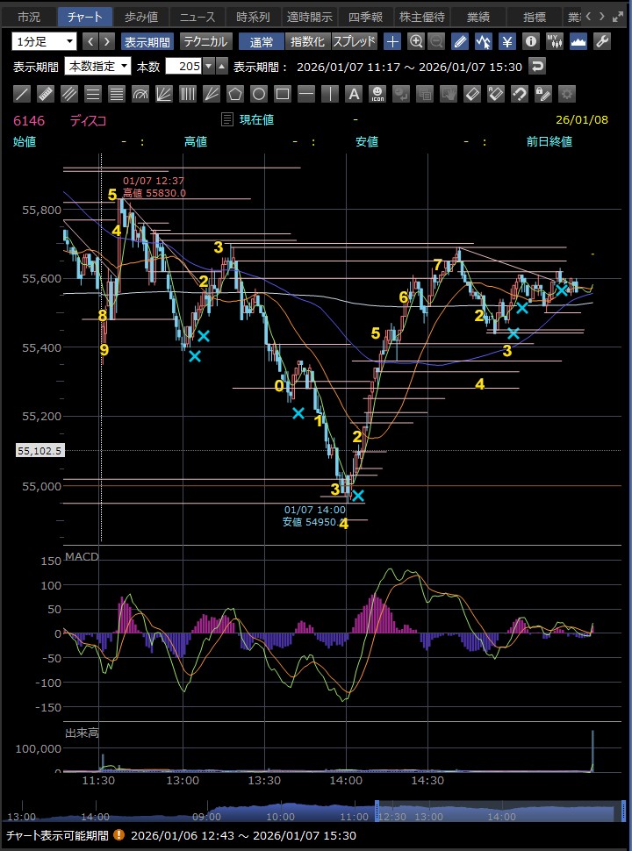Screen dimensions: 632x851
Task: Select the ellipse drawing tool
Action: tap(259, 94)
